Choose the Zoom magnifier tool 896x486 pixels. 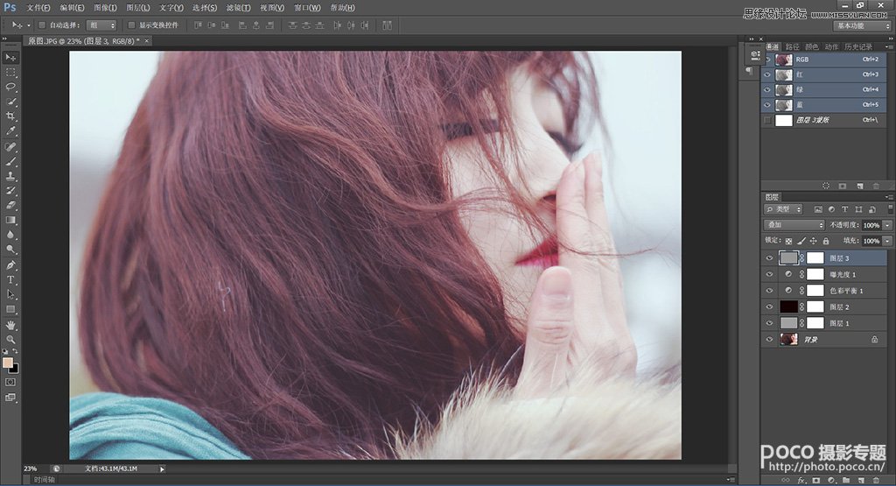pos(11,339)
